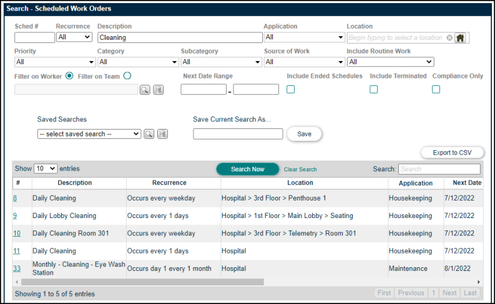495x304 pixels.
Task: Click the Next Date Range end field
Action: pyautogui.click(x=256, y=90)
